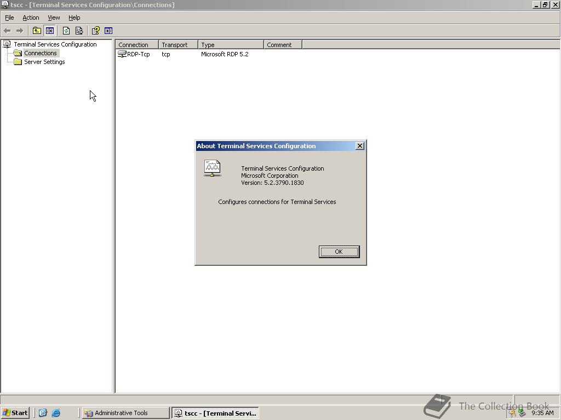561x420 pixels.
Task: Switch to Administrative Tools taskbar button
Action: pyautogui.click(x=125, y=413)
